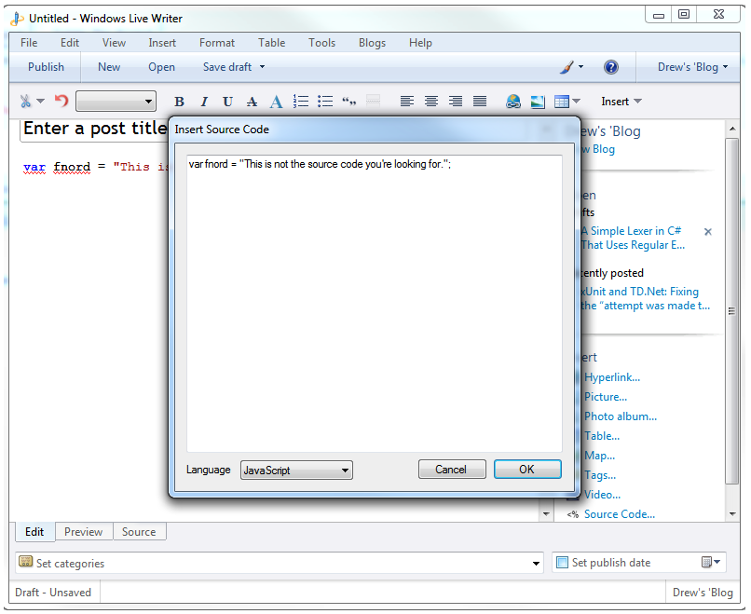
Task: Open the font color tool
Action: tap(276, 102)
